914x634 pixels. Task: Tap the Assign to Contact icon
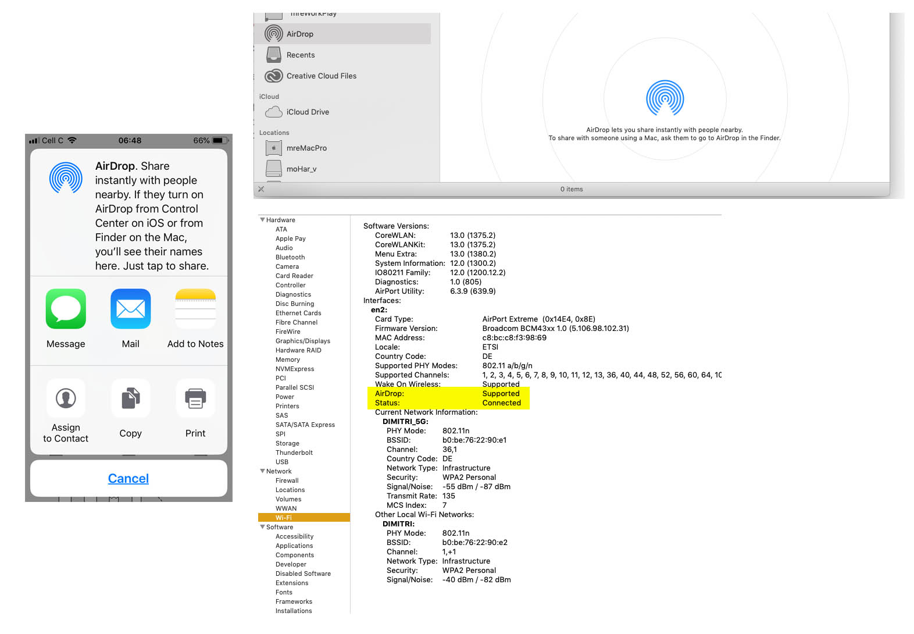point(66,398)
